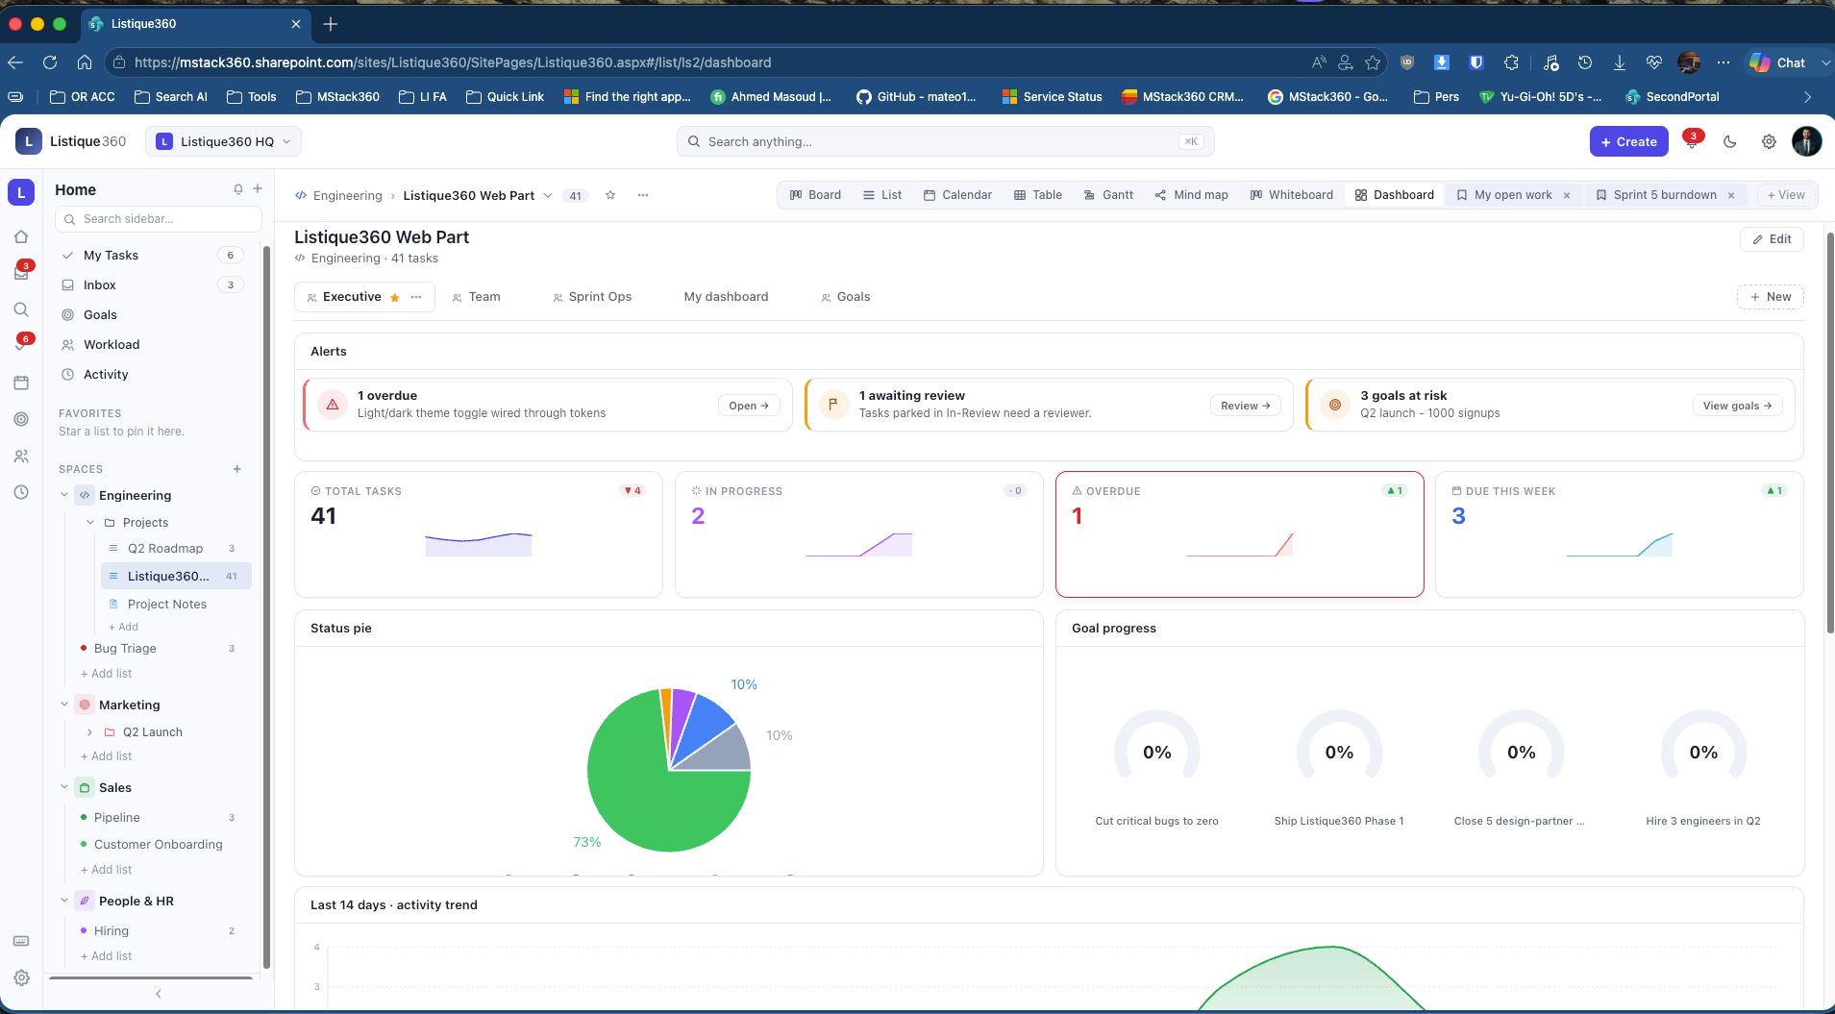Click the Search sidebar field
This screenshot has height=1014, width=1835.
(x=160, y=219)
